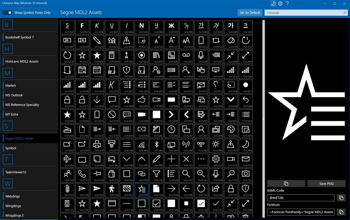This screenshot has width=350, height=220.
Task: Select the calculator glyph U+E1D0
Action: pos(112,57)
